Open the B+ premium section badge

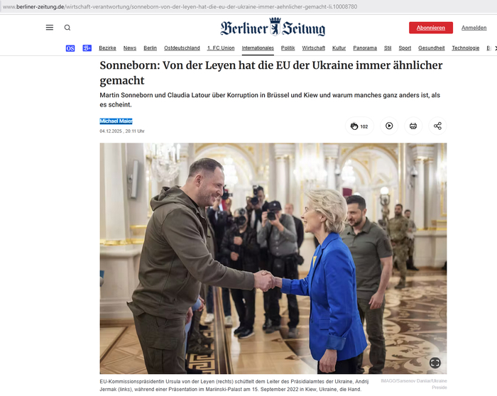point(87,48)
